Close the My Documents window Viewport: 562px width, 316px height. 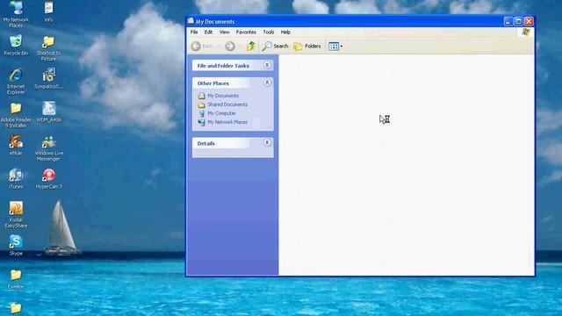(x=529, y=21)
